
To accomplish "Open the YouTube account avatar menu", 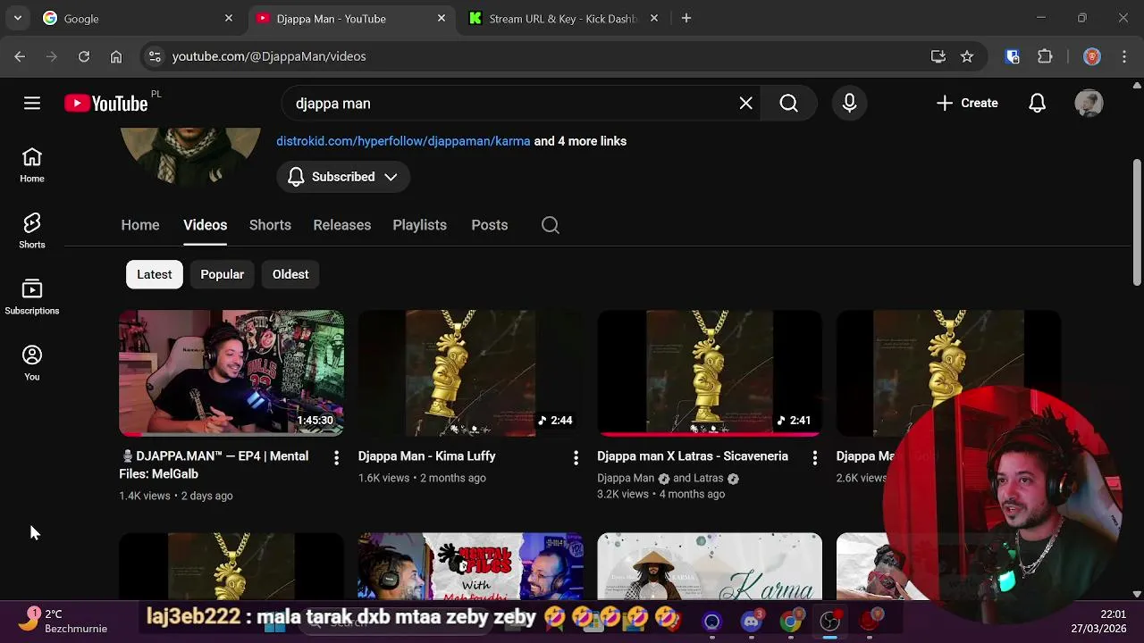I will pyautogui.click(x=1089, y=104).
